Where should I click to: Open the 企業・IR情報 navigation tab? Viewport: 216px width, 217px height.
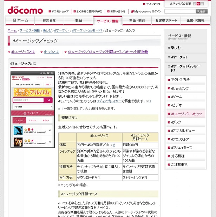tap(195, 21)
